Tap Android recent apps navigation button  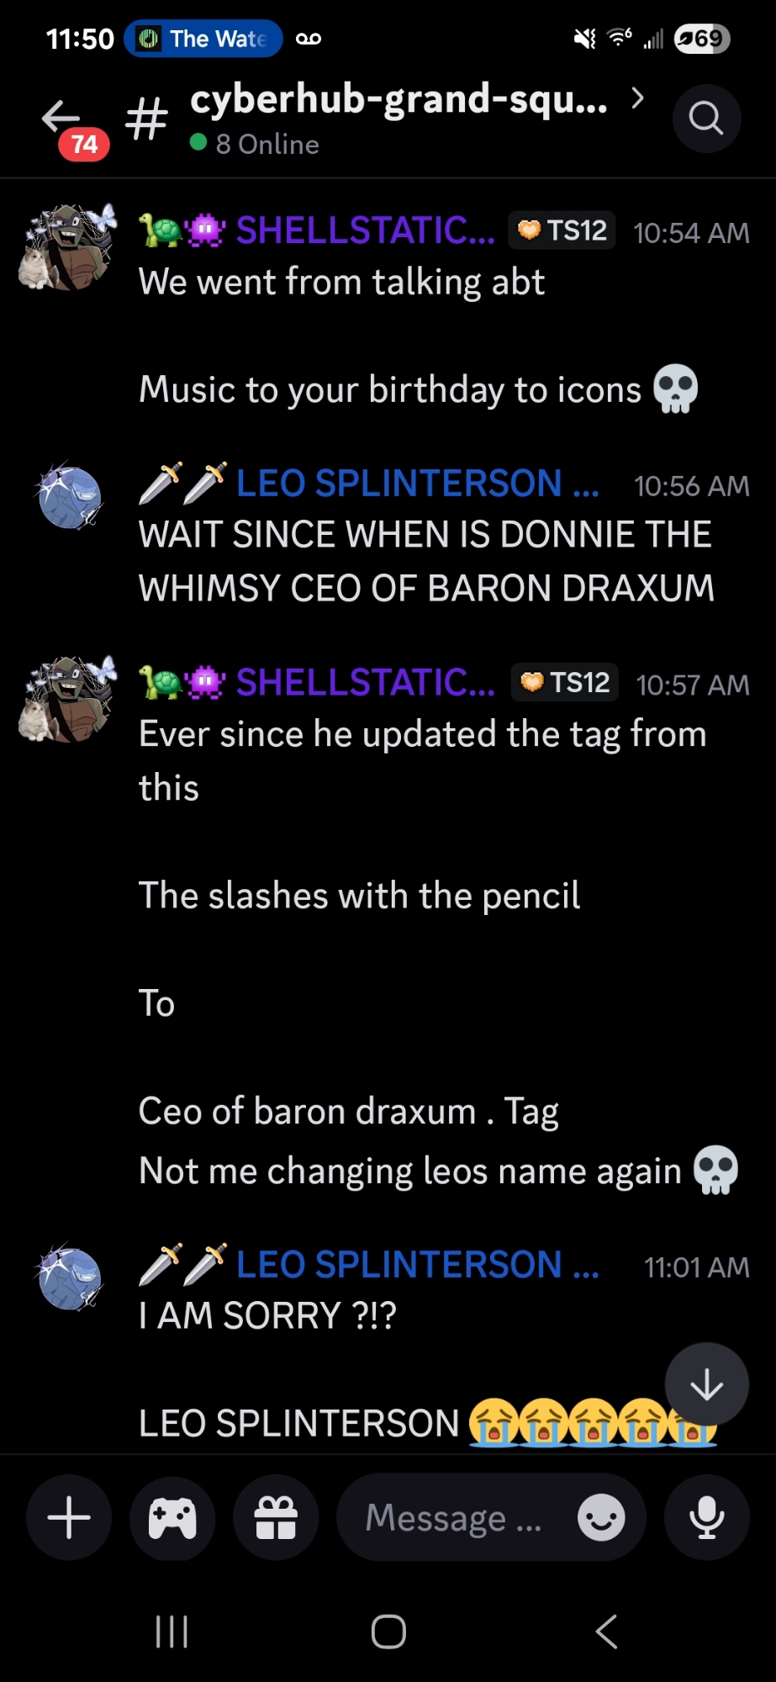pos(172,1632)
